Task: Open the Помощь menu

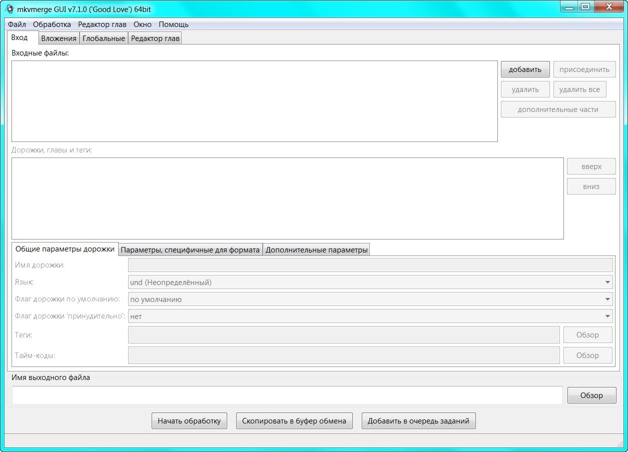Action: click(174, 24)
